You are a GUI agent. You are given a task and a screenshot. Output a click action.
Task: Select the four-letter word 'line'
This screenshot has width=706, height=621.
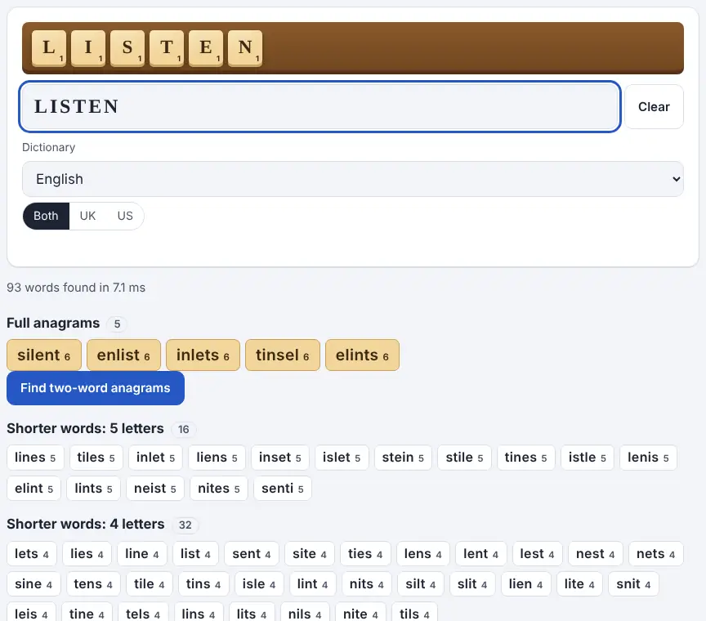(142, 554)
